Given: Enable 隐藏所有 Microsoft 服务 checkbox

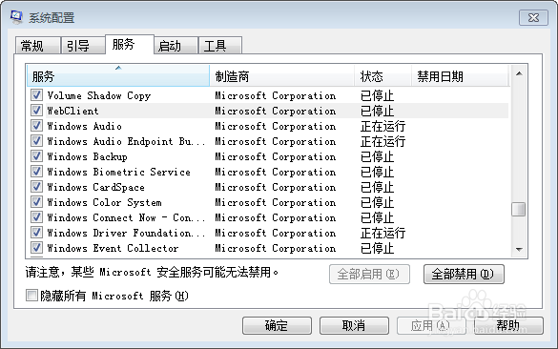Looking at the screenshot, I should coord(31,296).
